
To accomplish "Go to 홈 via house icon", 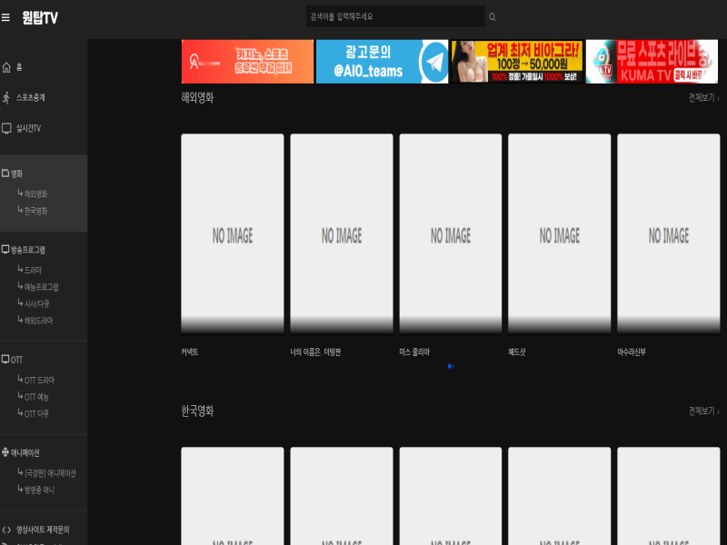I will (x=7, y=66).
